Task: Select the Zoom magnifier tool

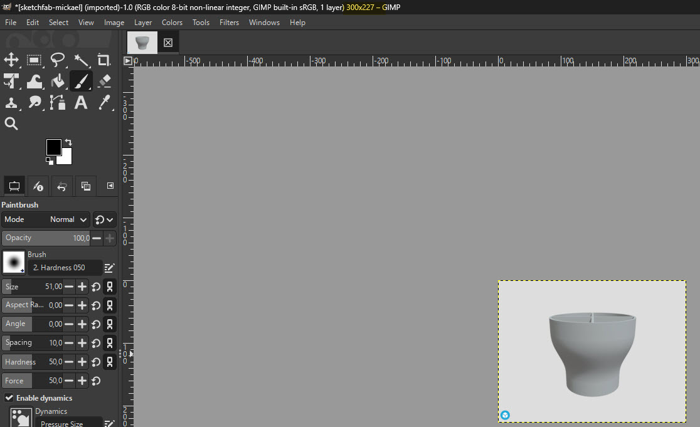Action: [x=11, y=124]
